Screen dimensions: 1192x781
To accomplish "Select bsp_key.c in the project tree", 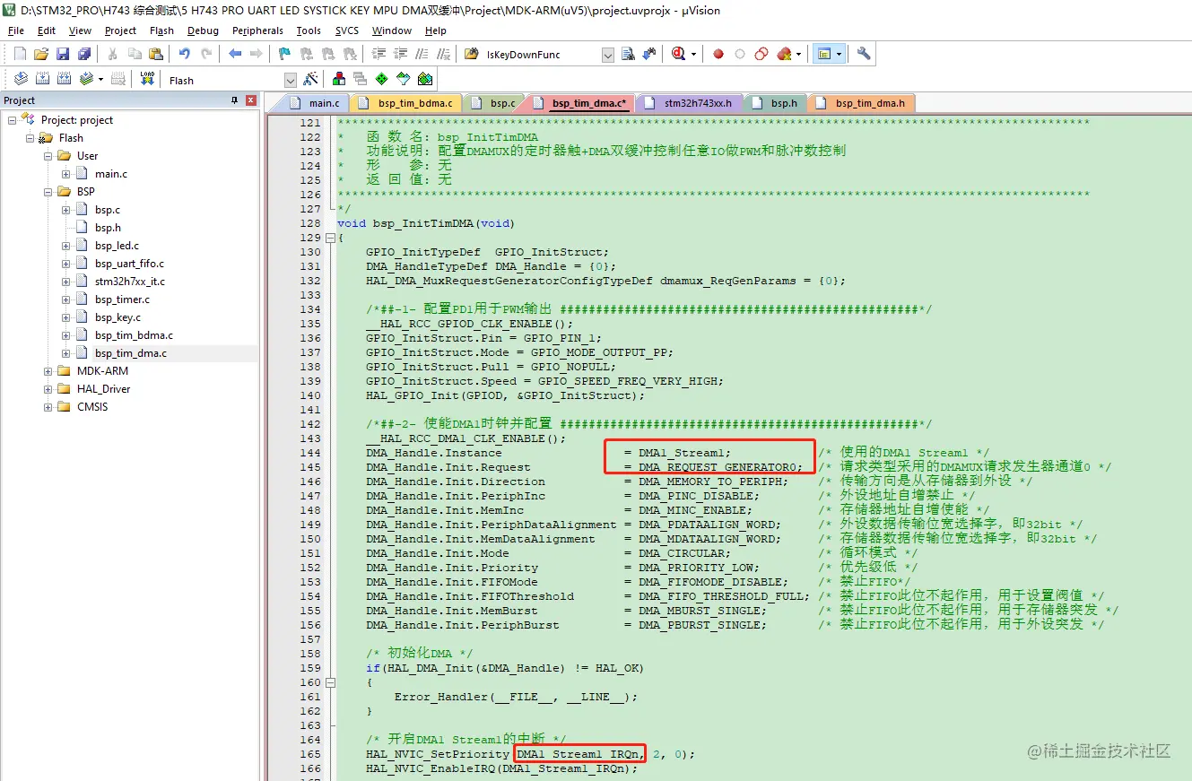I will tap(117, 317).
